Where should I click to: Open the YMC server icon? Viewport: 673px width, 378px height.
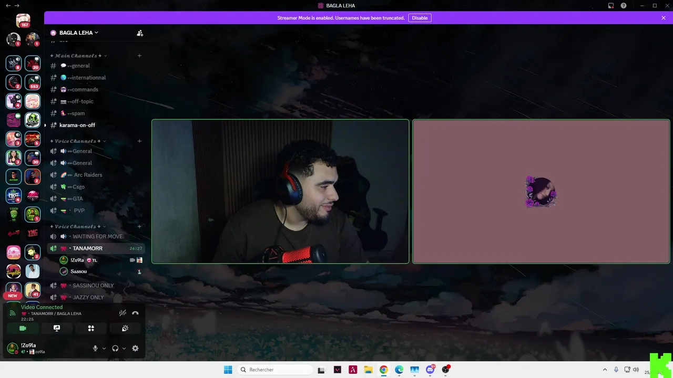pyautogui.click(x=33, y=234)
